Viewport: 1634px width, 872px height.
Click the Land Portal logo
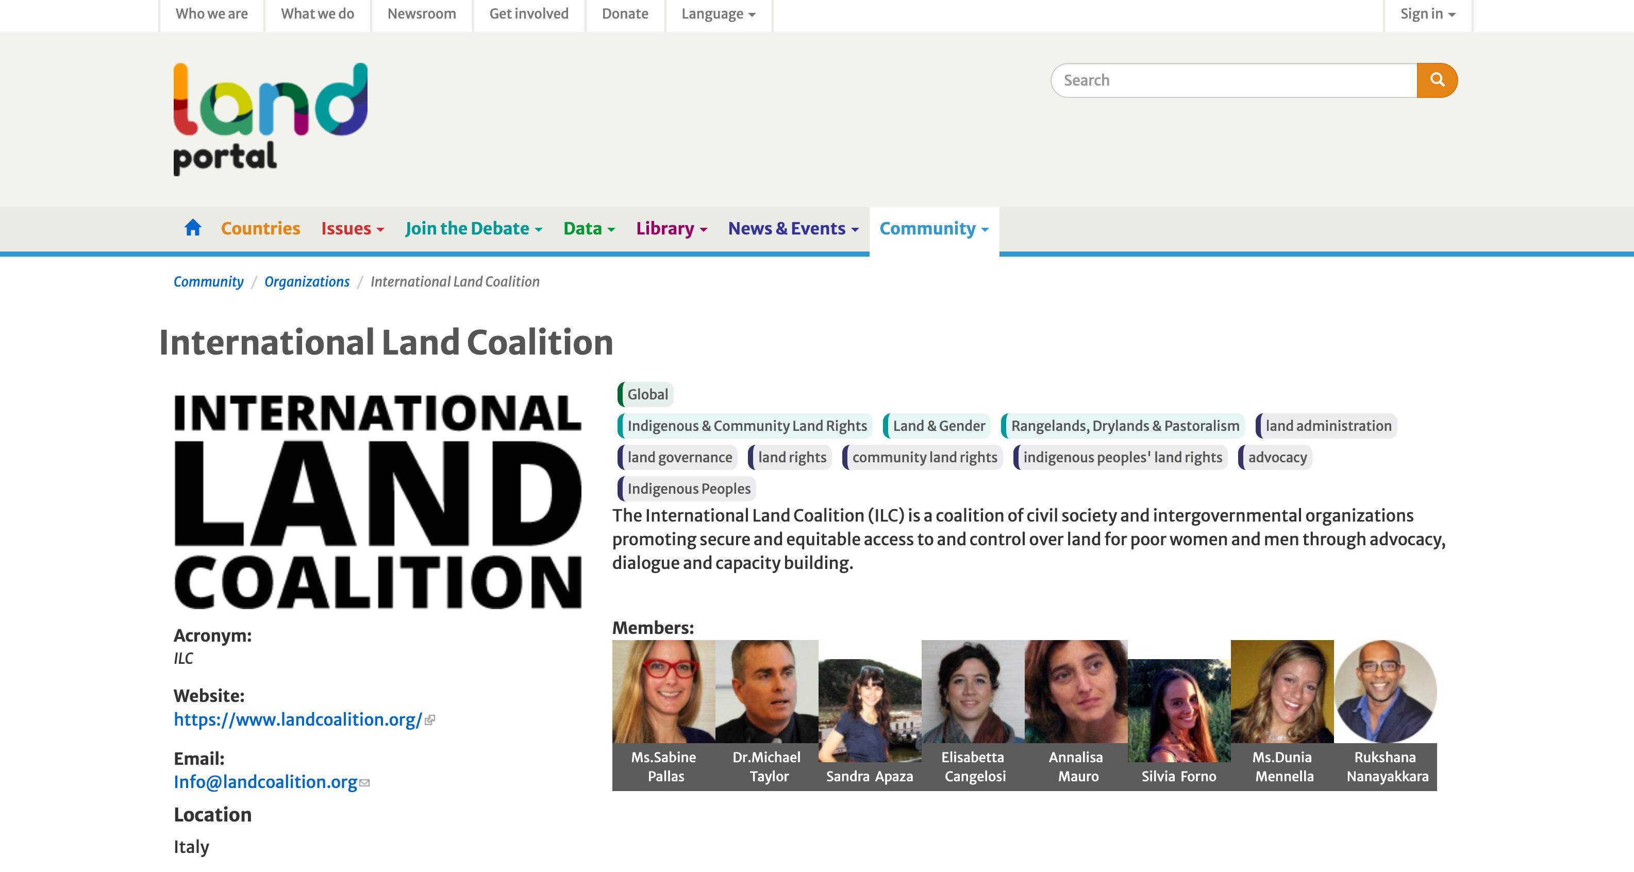point(270,119)
